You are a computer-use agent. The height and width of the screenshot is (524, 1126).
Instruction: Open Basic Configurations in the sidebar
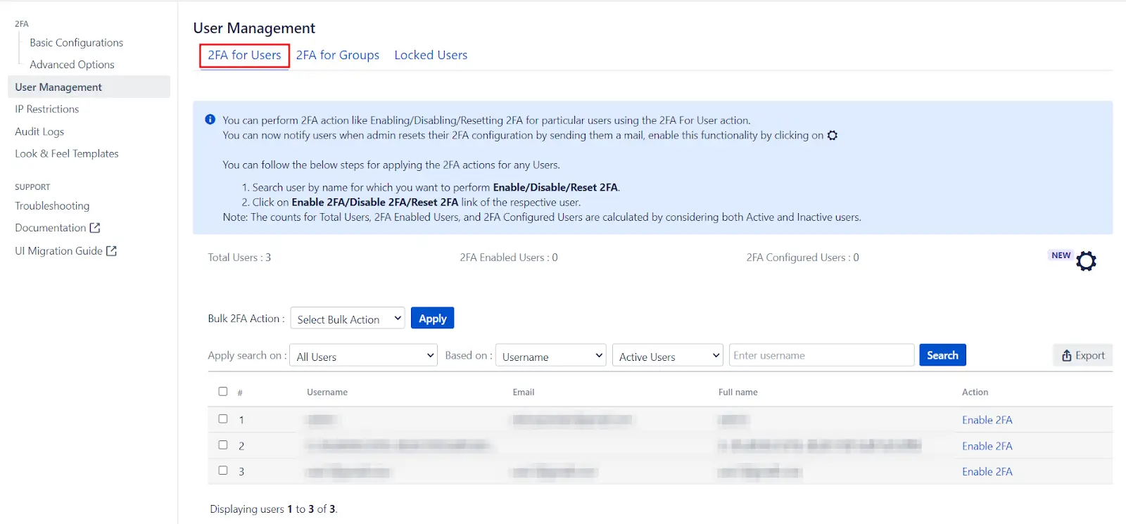(76, 43)
